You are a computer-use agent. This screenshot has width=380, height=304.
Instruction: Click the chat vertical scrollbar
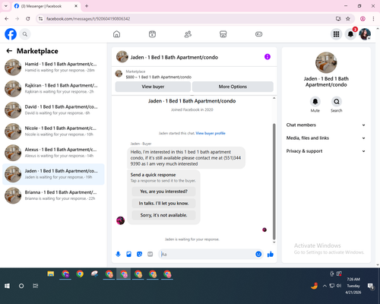[274, 182]
